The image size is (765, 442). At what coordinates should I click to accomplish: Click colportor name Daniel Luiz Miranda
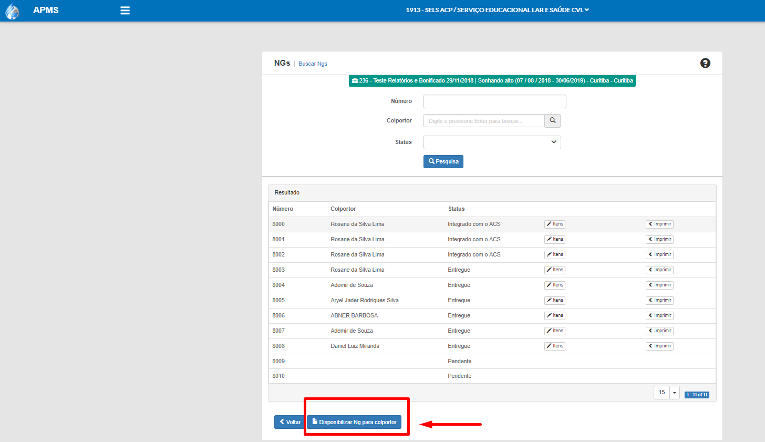pos(355,346)
